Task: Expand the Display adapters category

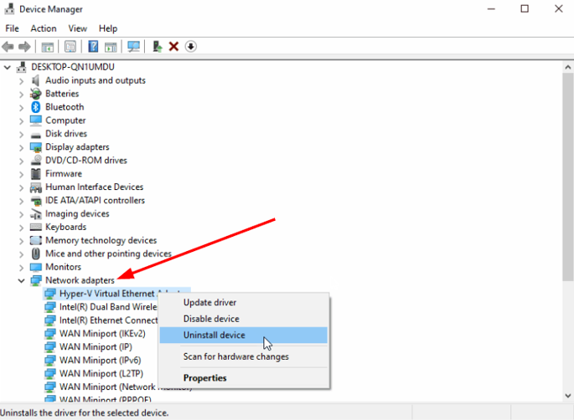Action: [22, 147]
